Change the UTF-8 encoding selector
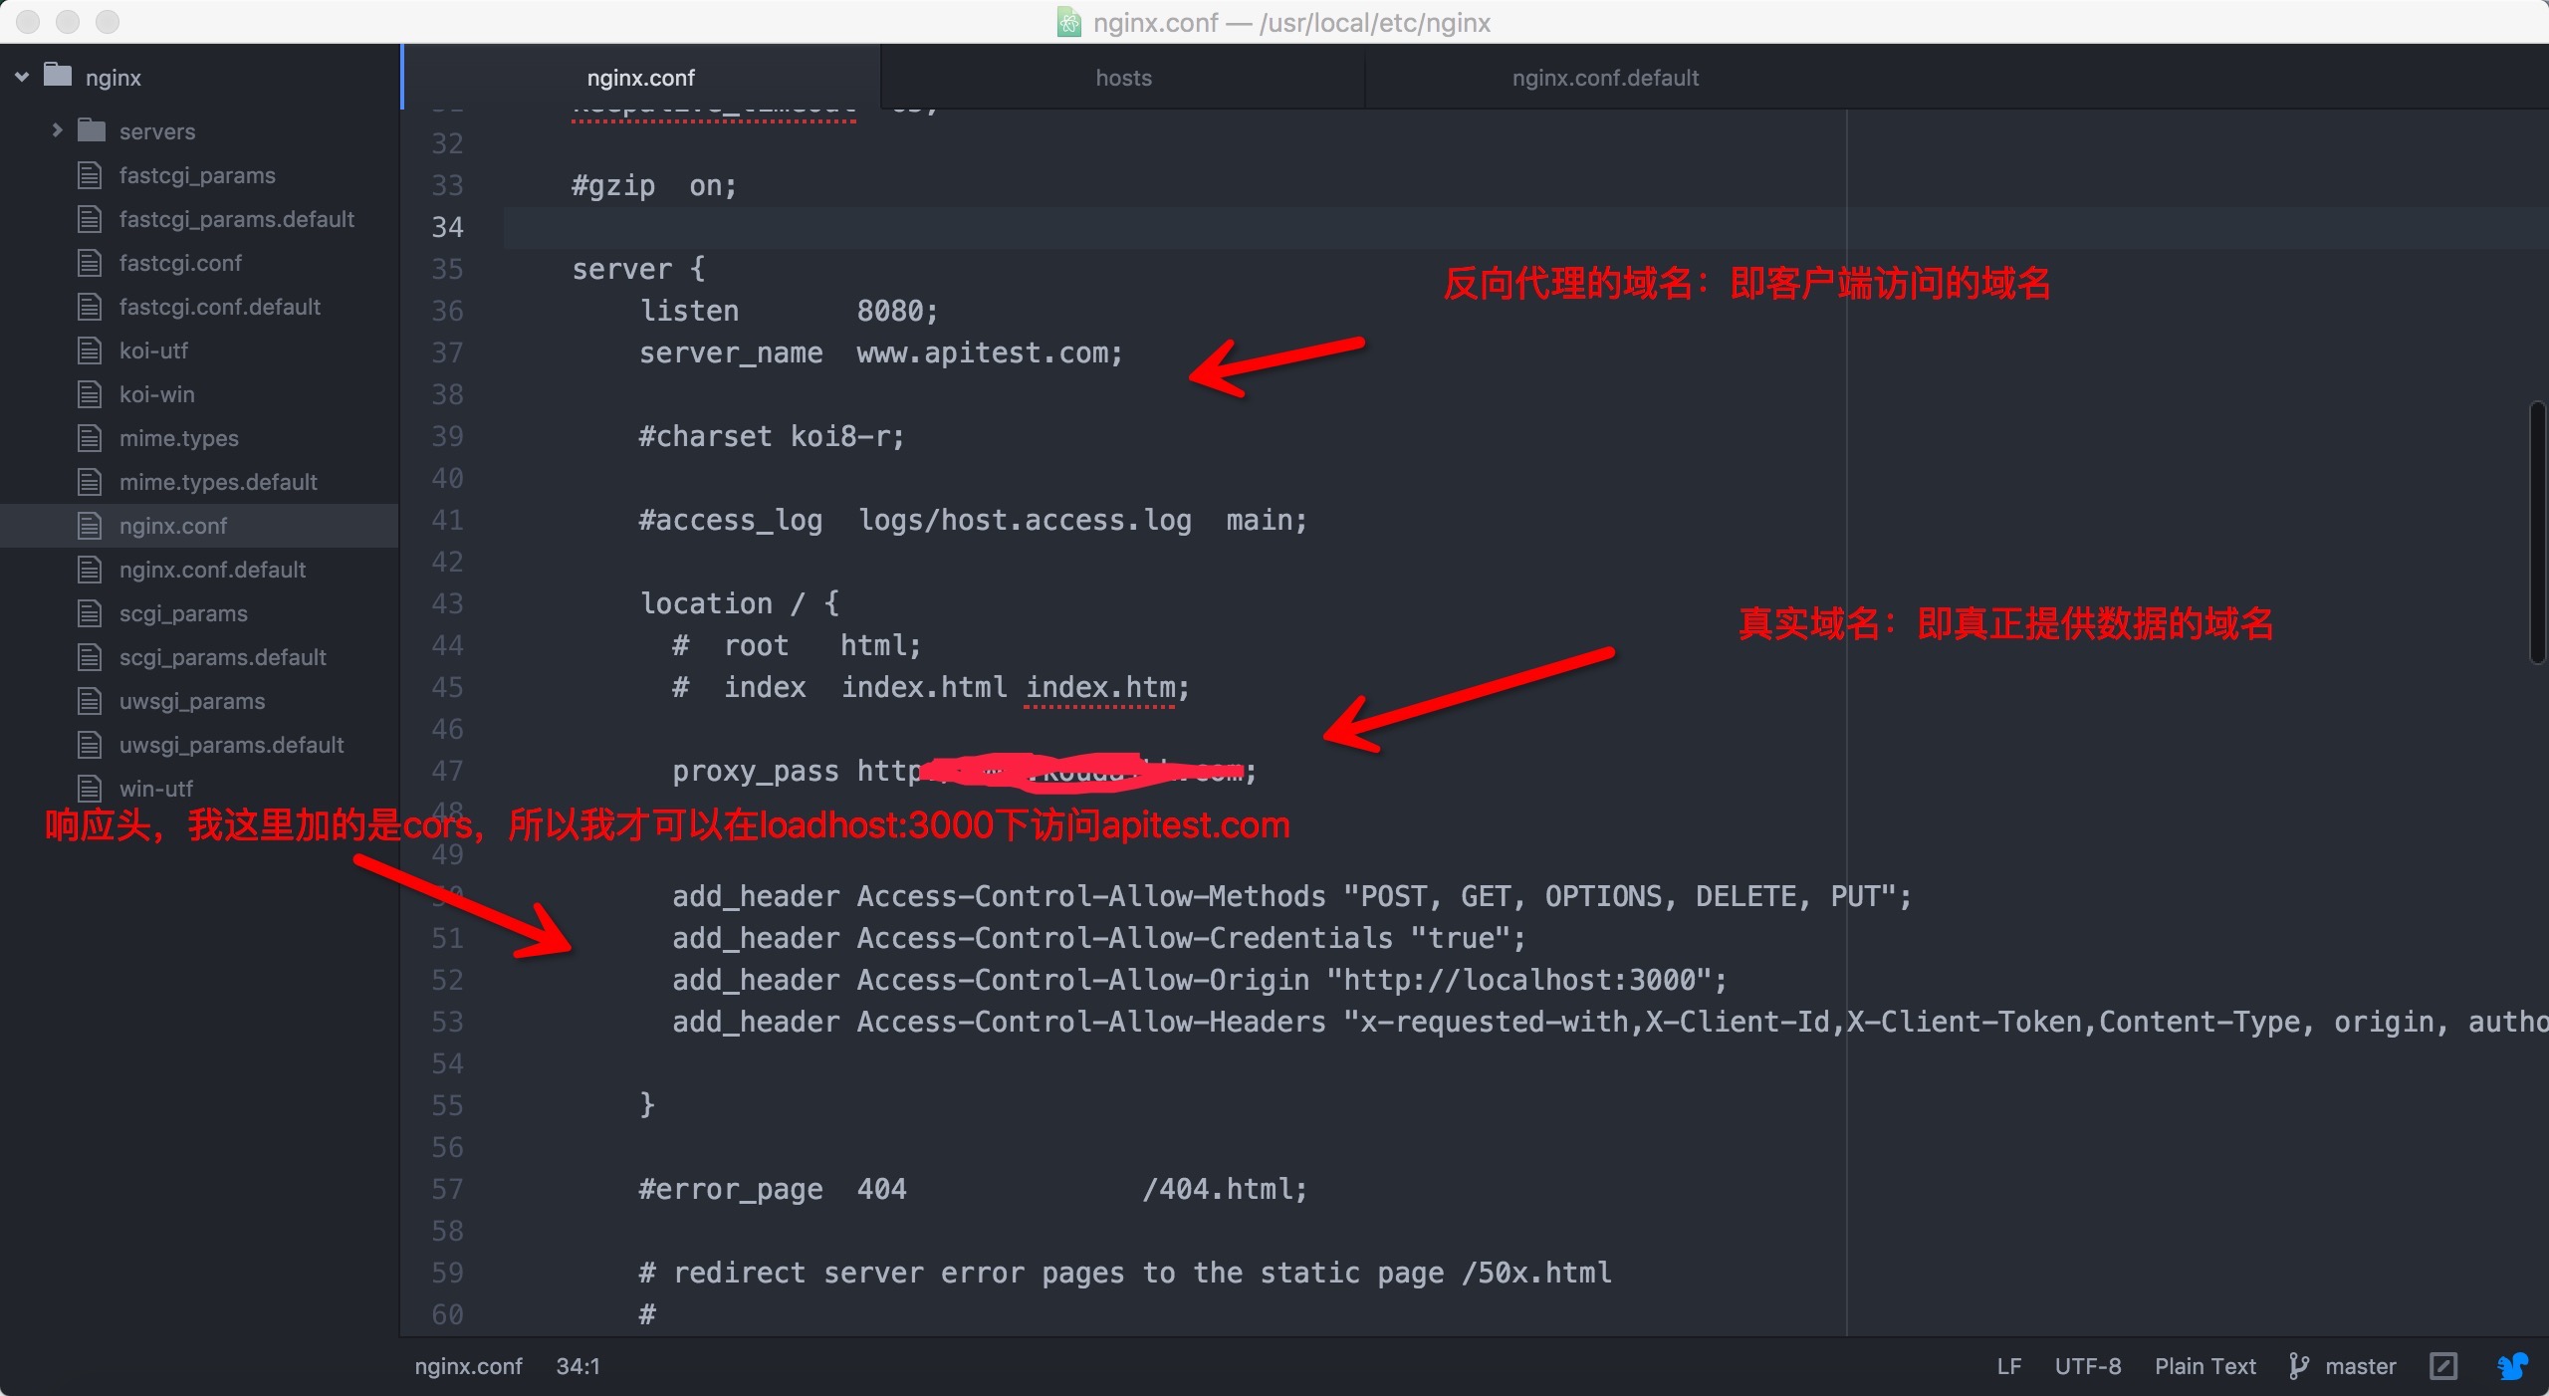The height and width of the screenshot is (1396, 2549). [2088, 1366]
